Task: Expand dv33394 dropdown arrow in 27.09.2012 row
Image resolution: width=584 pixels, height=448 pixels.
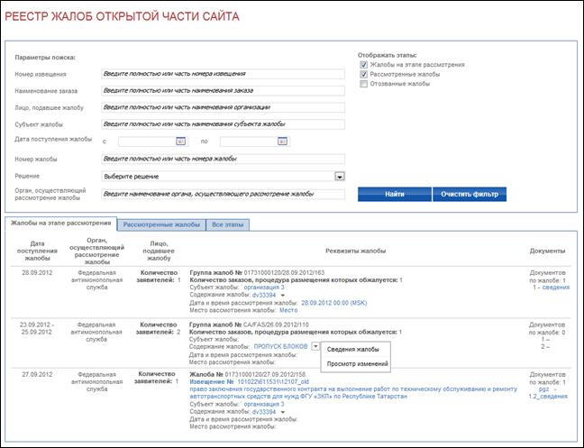Action: (283, 412)
